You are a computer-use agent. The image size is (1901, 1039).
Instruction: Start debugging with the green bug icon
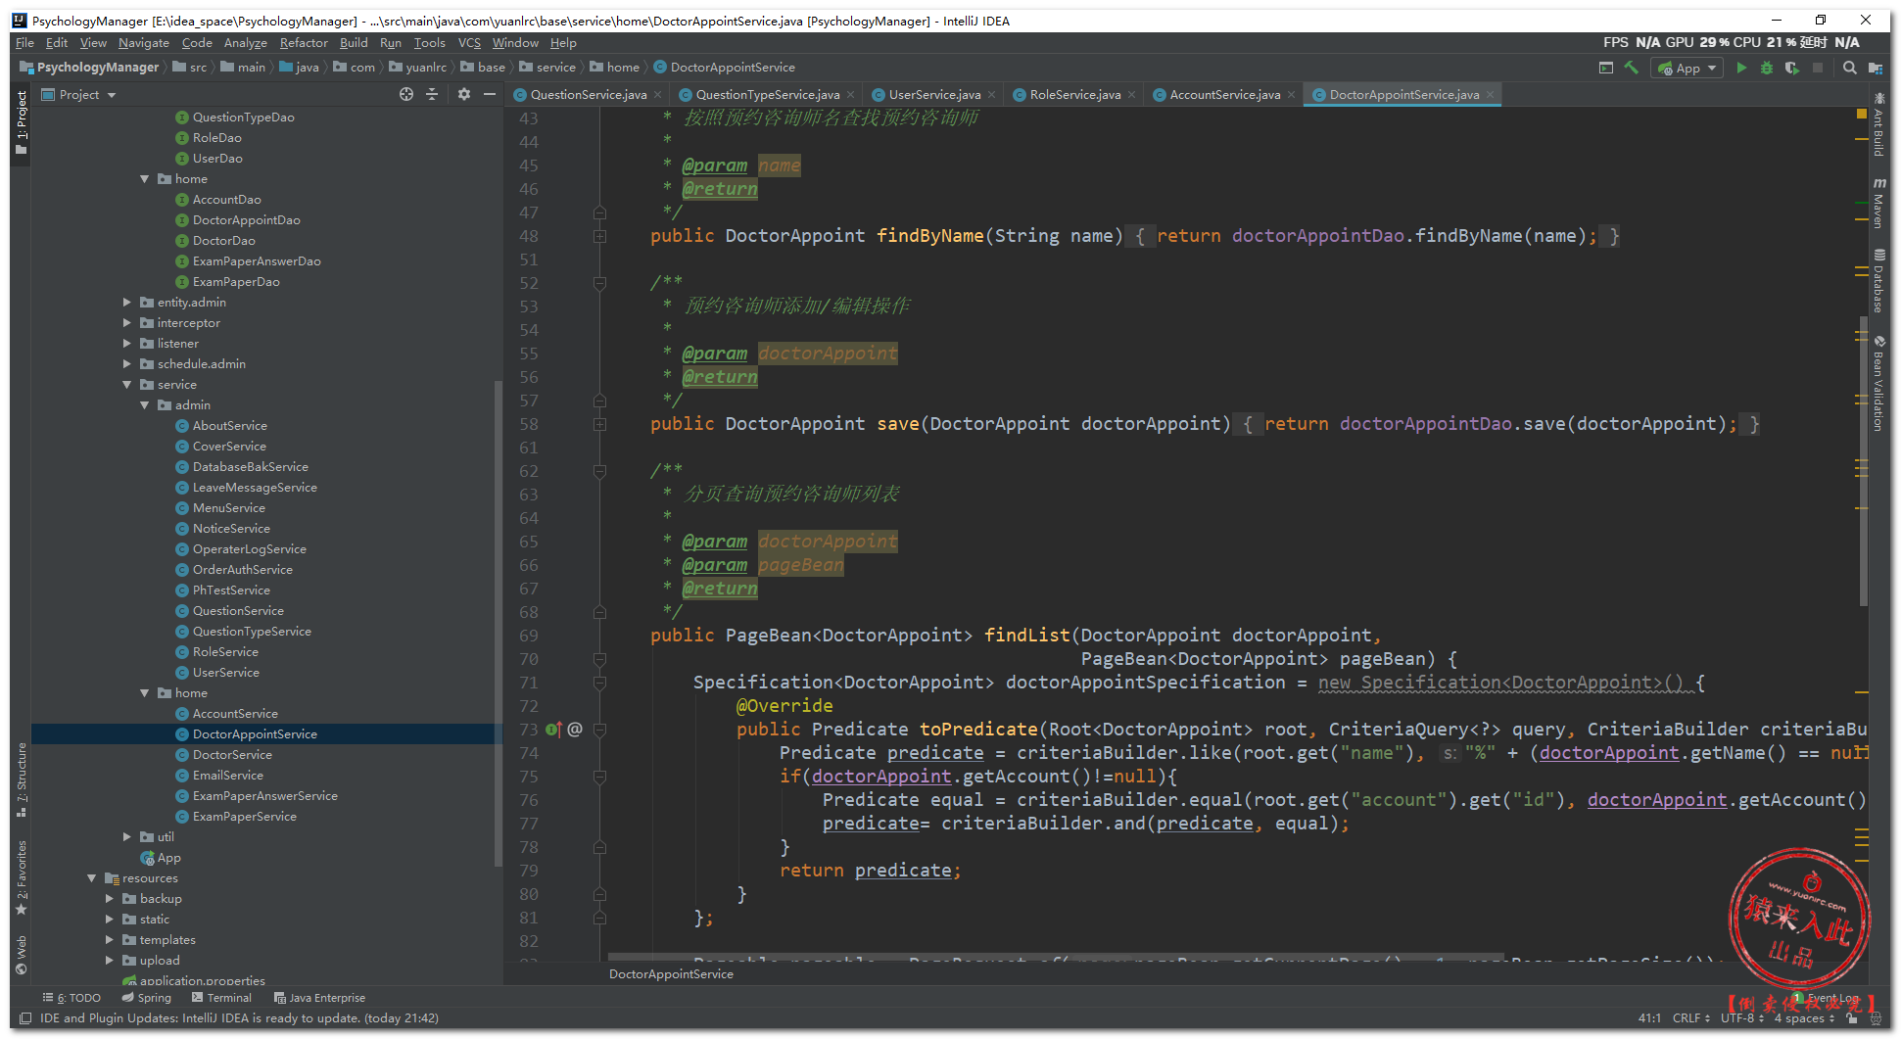tap(1766, 68)
